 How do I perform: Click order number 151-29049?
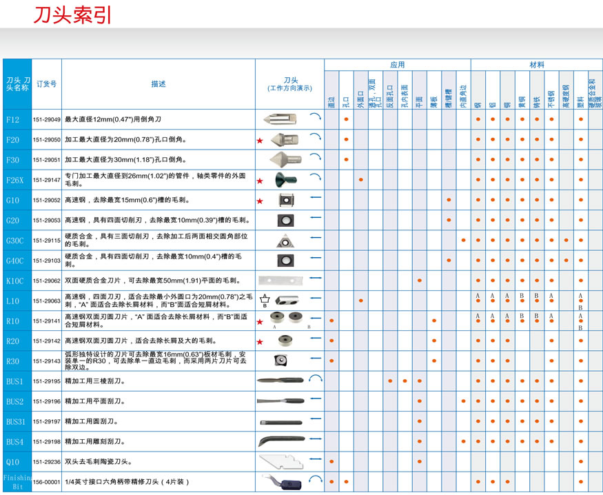(x=47, y=120)
